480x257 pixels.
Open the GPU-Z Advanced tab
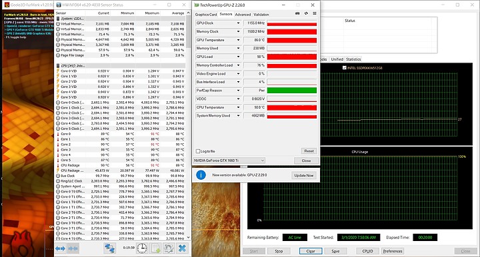[243, 15]
